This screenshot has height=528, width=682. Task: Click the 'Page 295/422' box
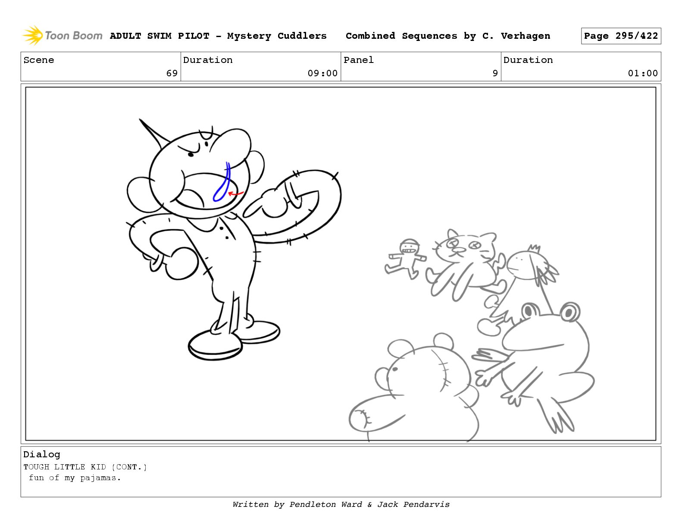[x=621, y=36]
